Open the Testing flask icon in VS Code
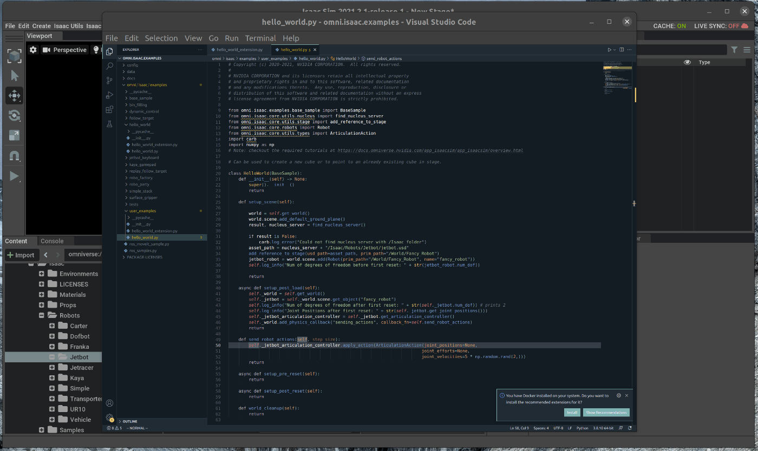758x451 pixels. pos(109,124)
